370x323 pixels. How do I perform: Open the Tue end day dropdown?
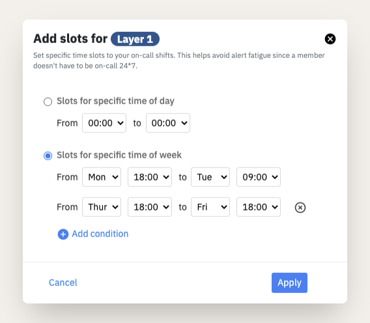pyautogui.click(x=210, y=177)
